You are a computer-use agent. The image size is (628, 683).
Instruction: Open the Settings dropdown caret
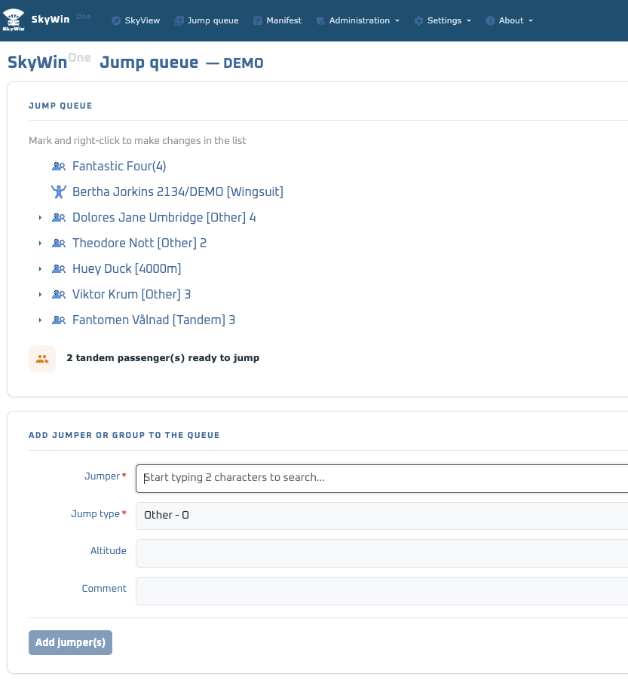pos(469,21)
